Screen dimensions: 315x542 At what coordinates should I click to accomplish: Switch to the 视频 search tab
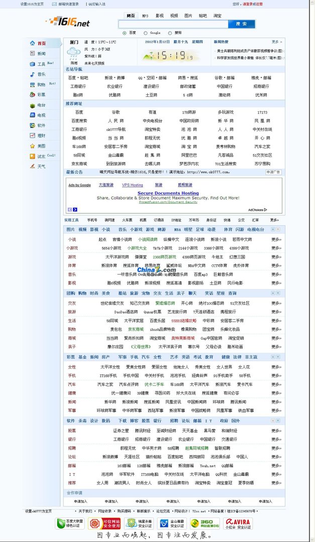174,16
